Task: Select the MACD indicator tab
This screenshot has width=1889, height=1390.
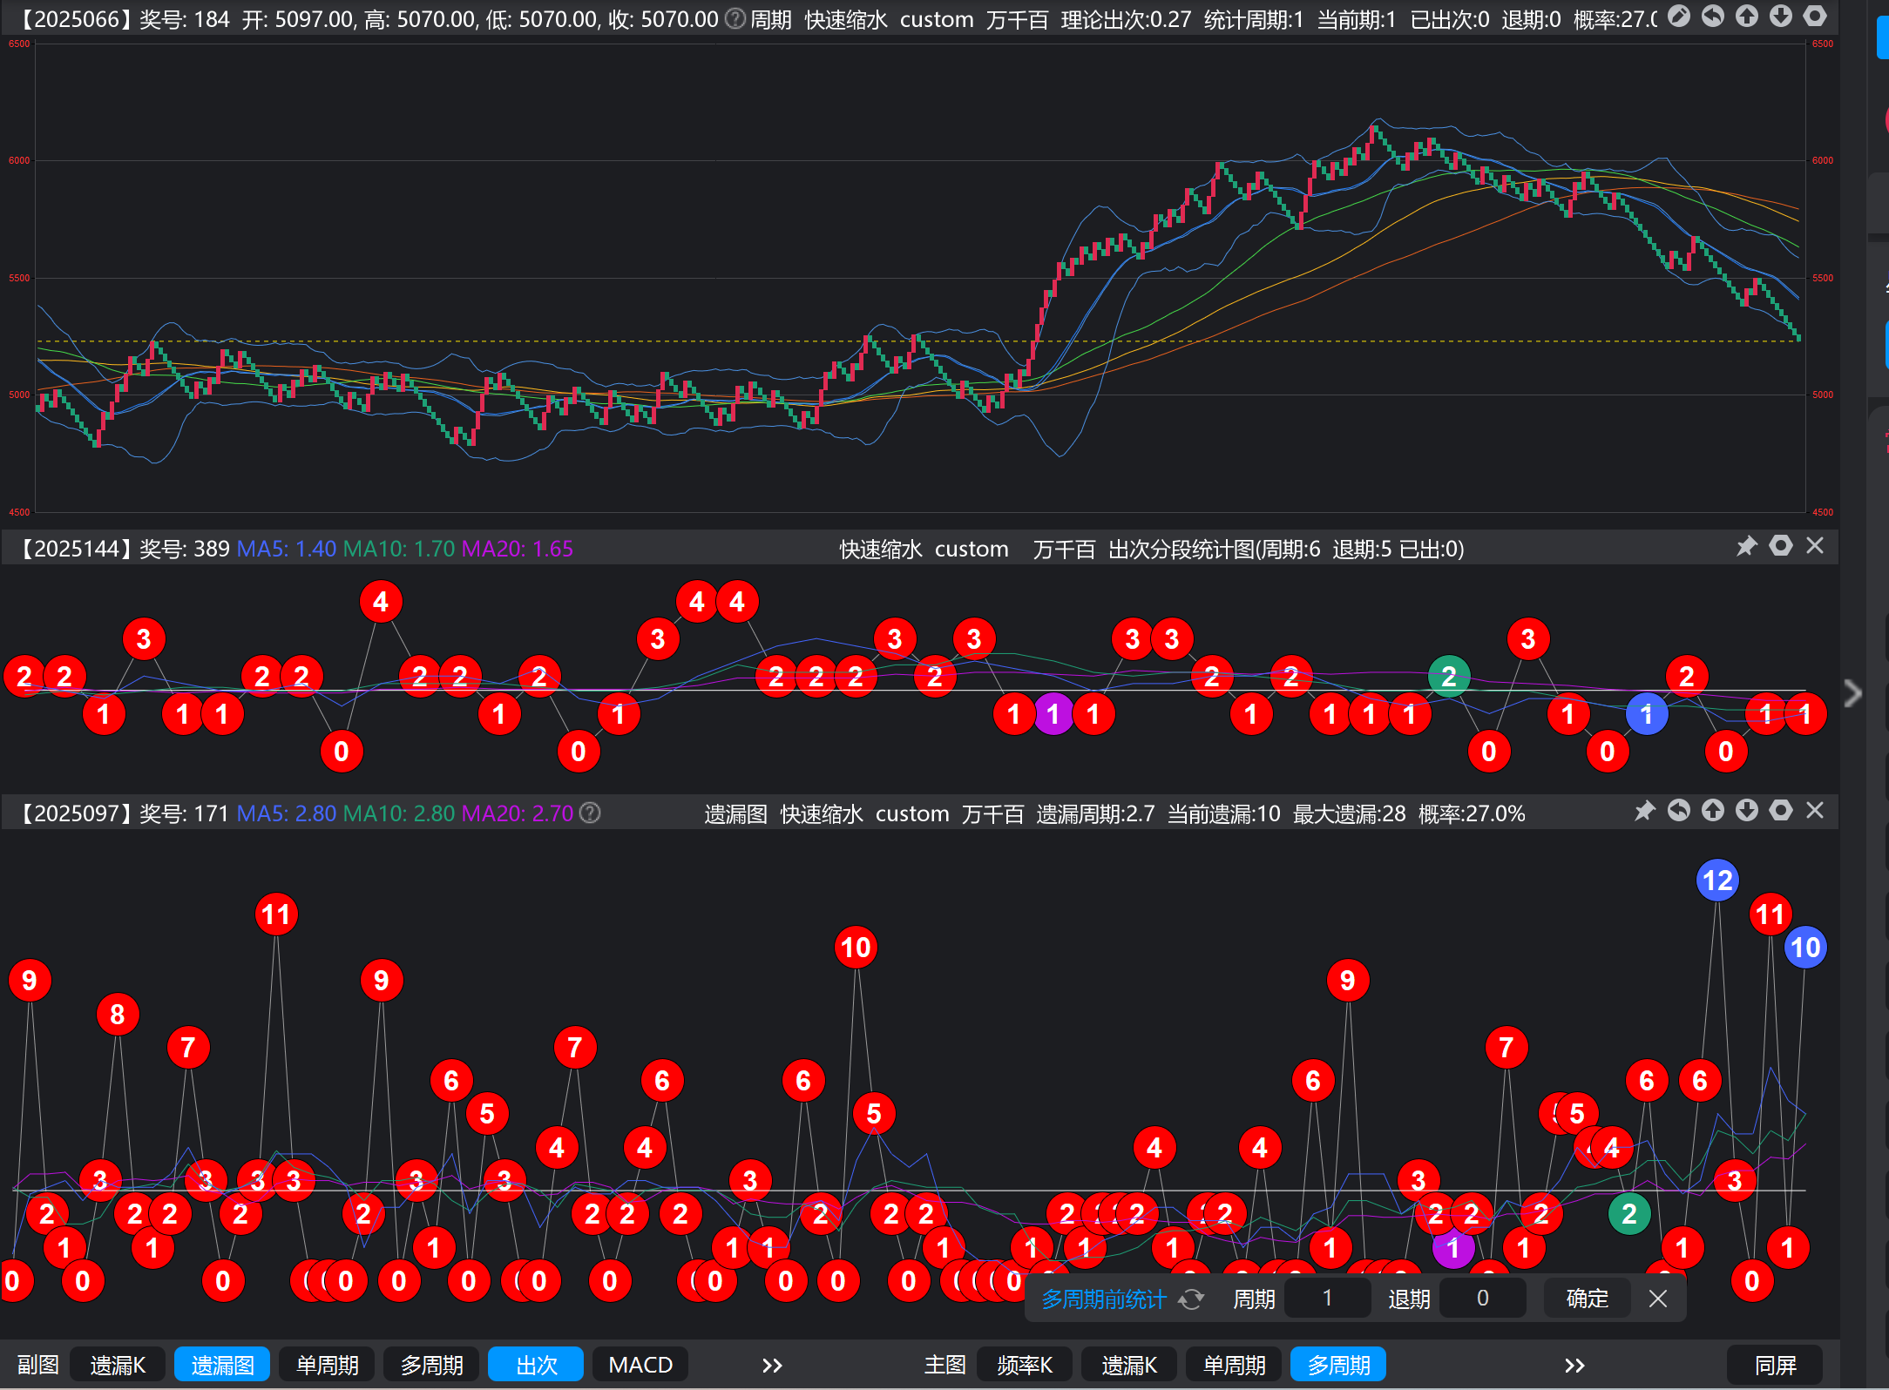Action: 640,1365
